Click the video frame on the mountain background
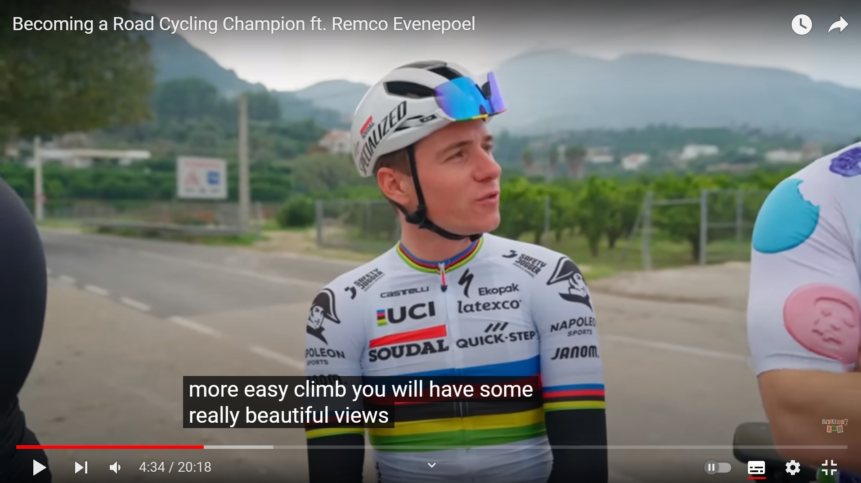This screenshot has width=861, height=483. click(652, 85)
